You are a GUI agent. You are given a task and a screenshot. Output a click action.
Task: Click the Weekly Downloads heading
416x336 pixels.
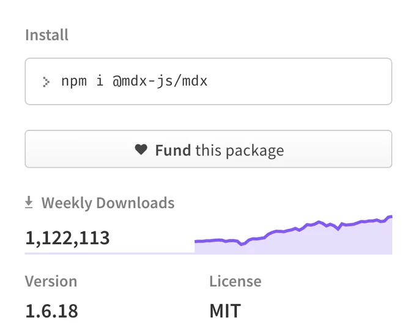(108, 203)
